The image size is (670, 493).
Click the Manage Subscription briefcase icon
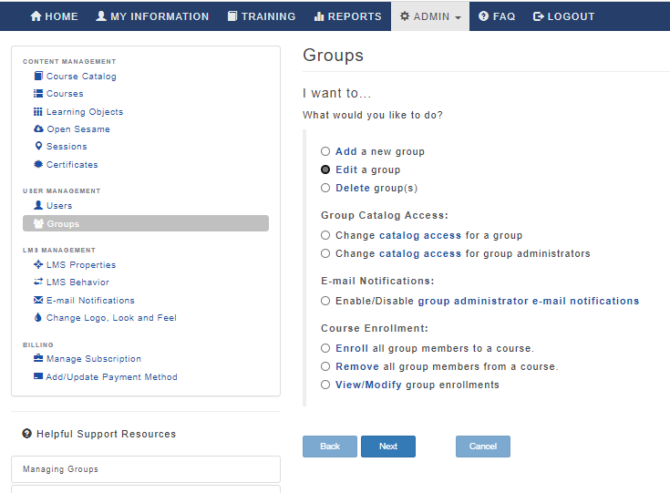tap(38, 358)
